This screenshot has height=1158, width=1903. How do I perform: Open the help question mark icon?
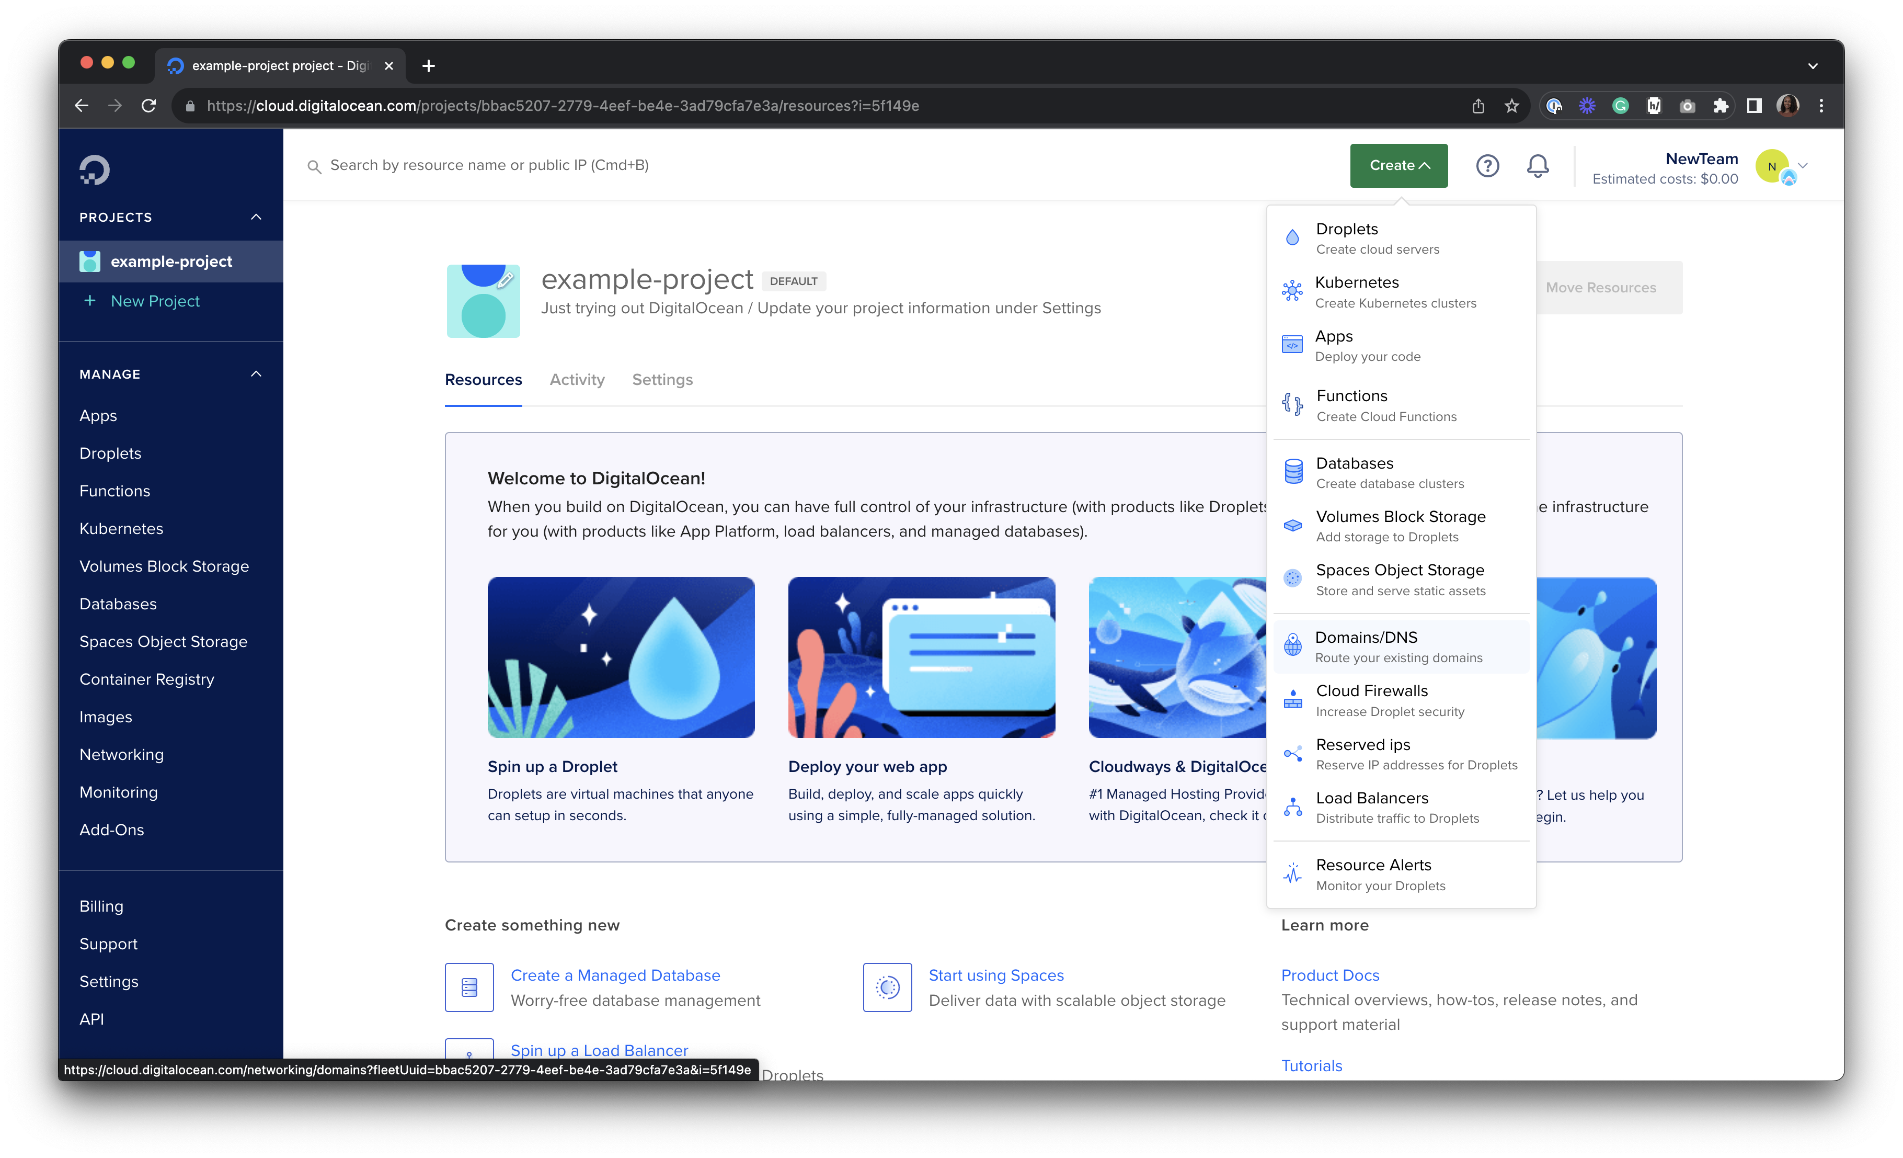(x=1487, y=165)
